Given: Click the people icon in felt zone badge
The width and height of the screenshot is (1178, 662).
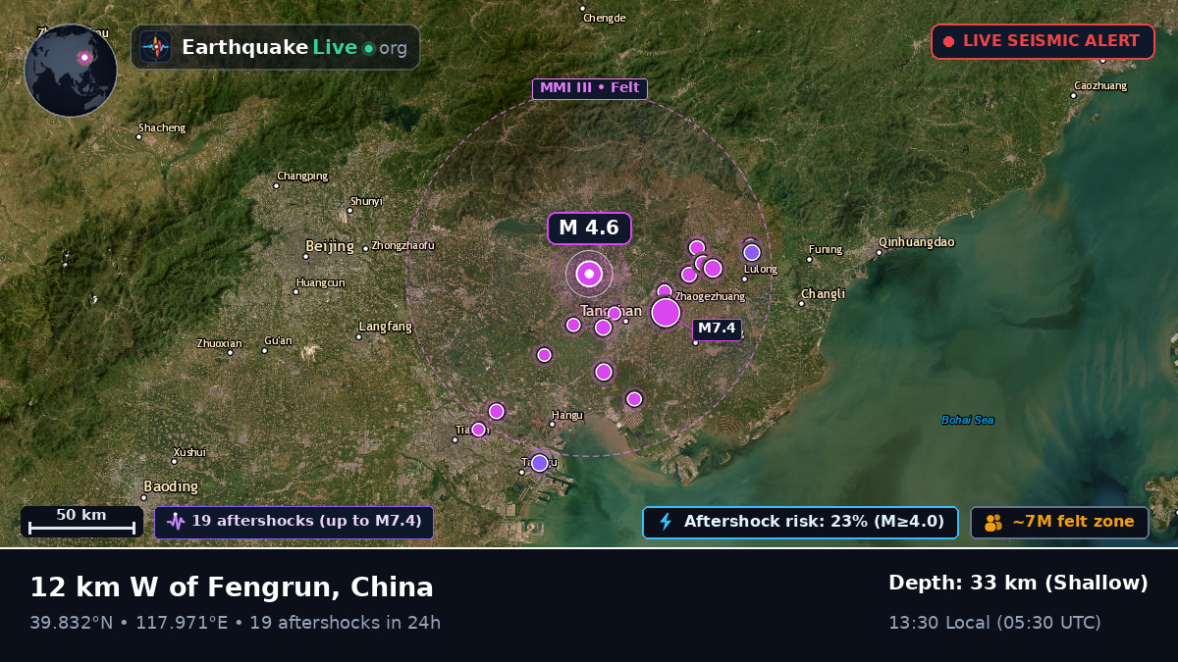Looking at the screenshot, I should 993,522.
